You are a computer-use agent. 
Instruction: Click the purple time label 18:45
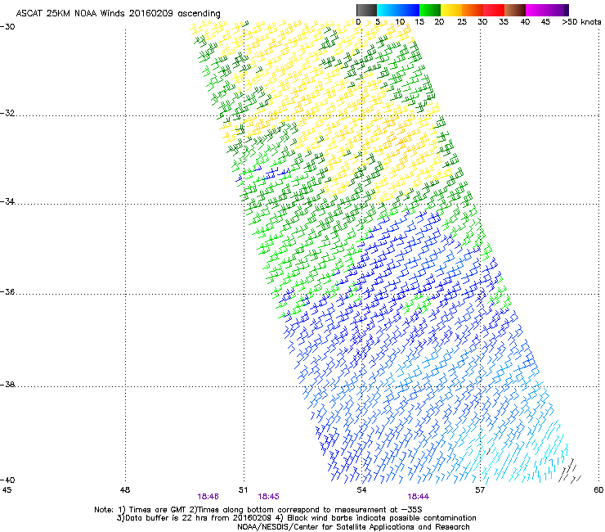pyautogui.click(x=268, y=497)
